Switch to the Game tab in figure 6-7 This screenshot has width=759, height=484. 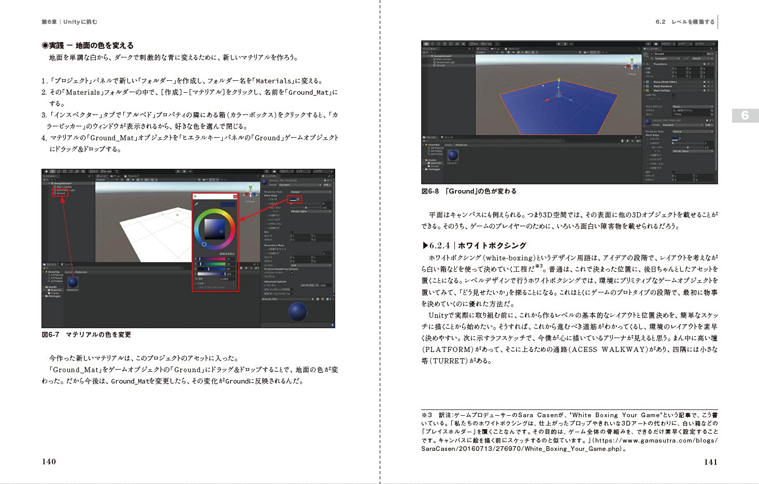[114, 176]
